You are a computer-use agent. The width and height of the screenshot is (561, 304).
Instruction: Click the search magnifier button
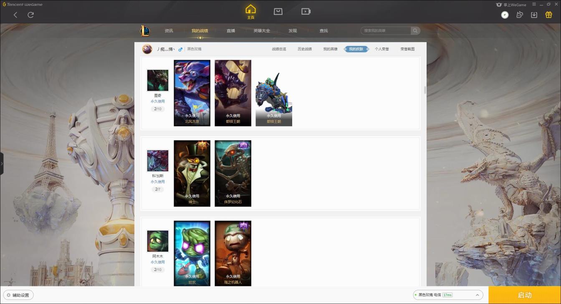click(x=415, y=30)
